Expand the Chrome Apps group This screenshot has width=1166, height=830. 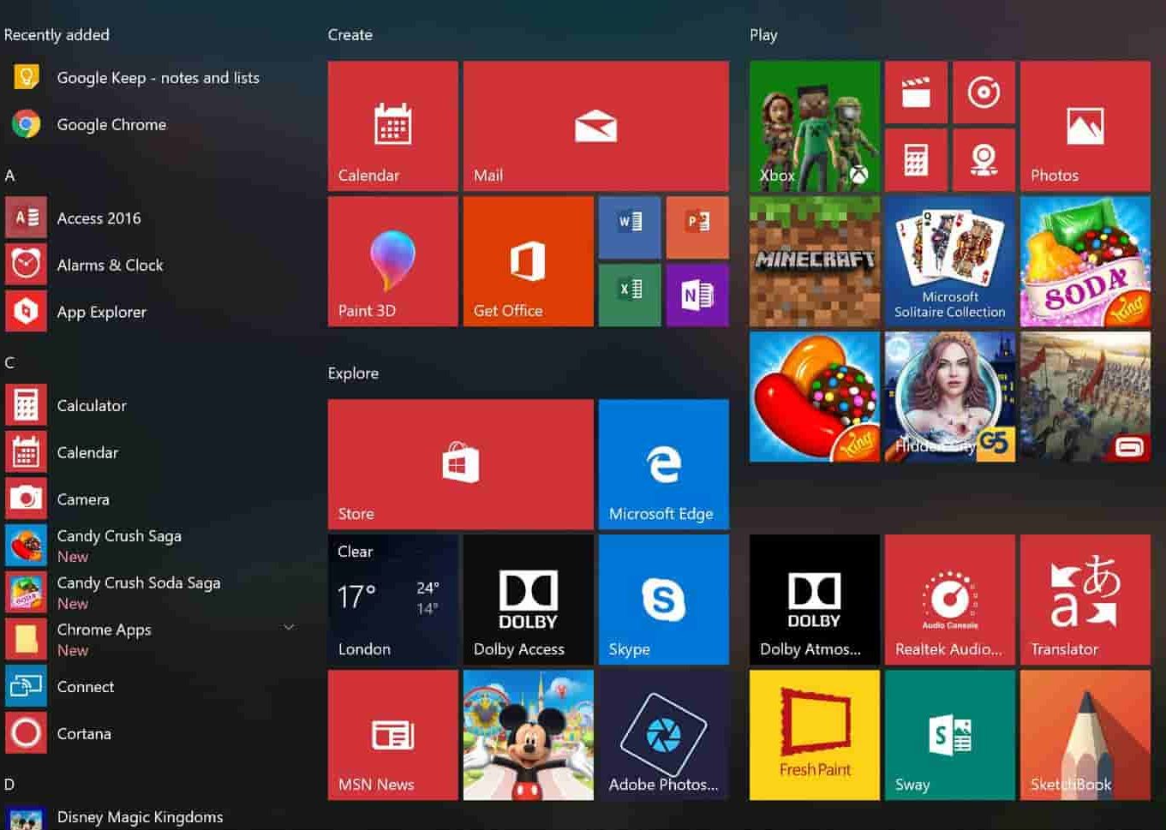[x=288, y=626]
